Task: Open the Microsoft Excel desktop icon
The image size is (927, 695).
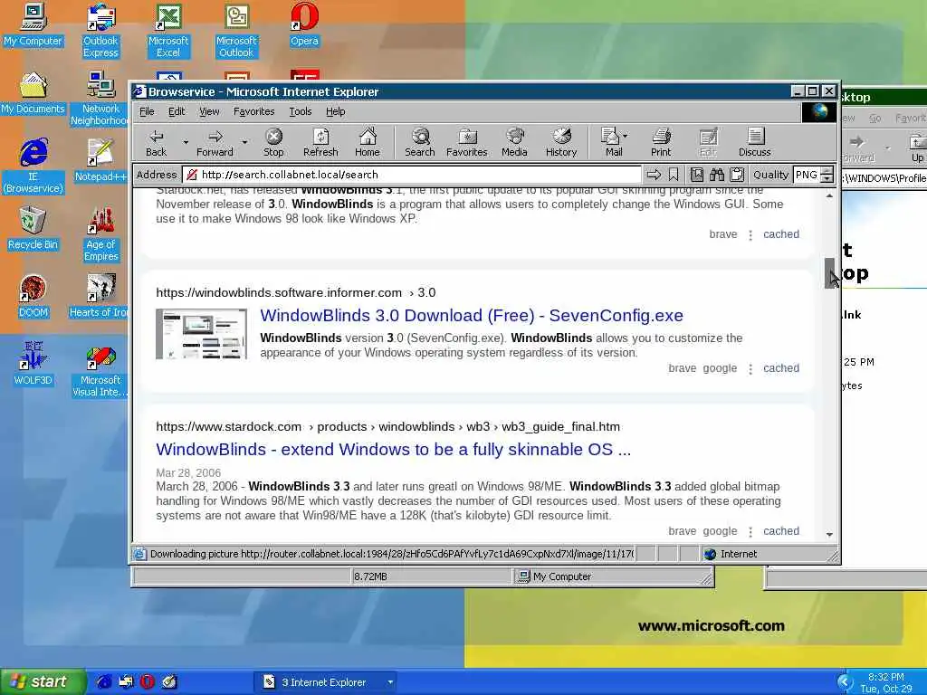Action: click(168, 31)
